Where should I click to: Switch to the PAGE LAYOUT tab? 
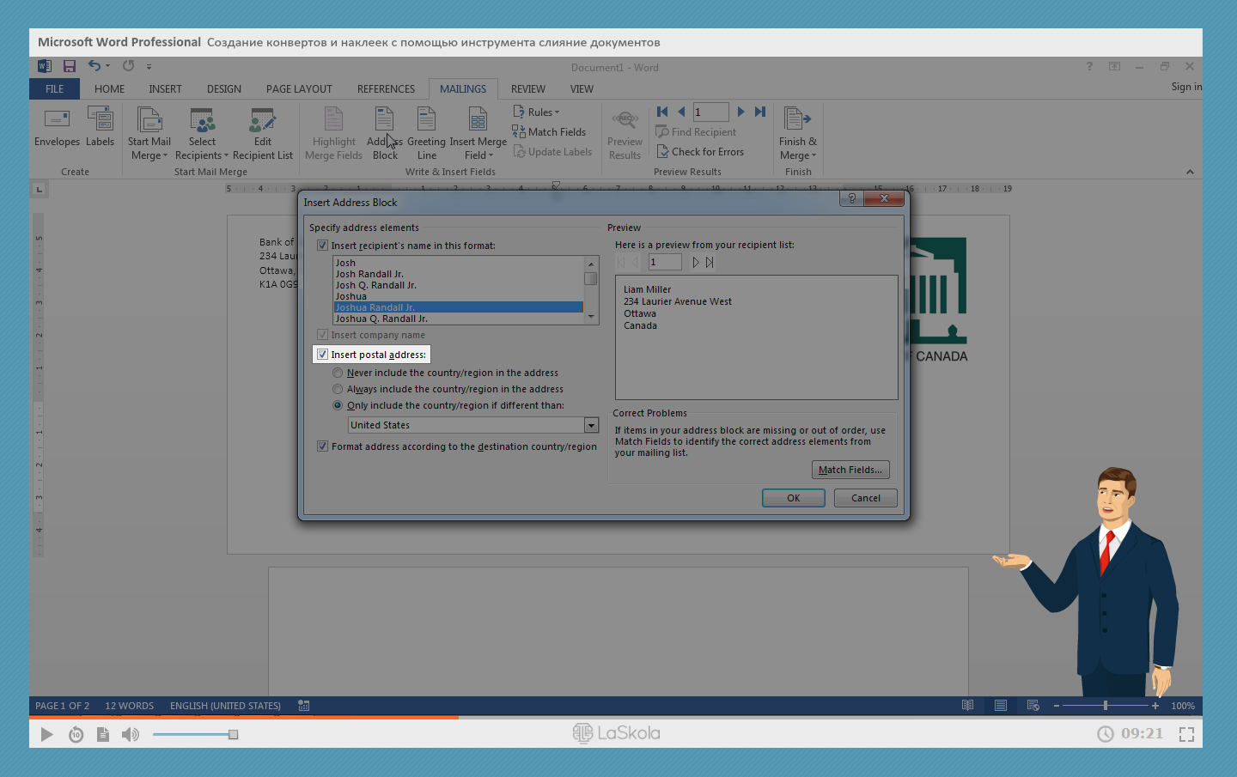pyautogui.click(x=299, y=89)
